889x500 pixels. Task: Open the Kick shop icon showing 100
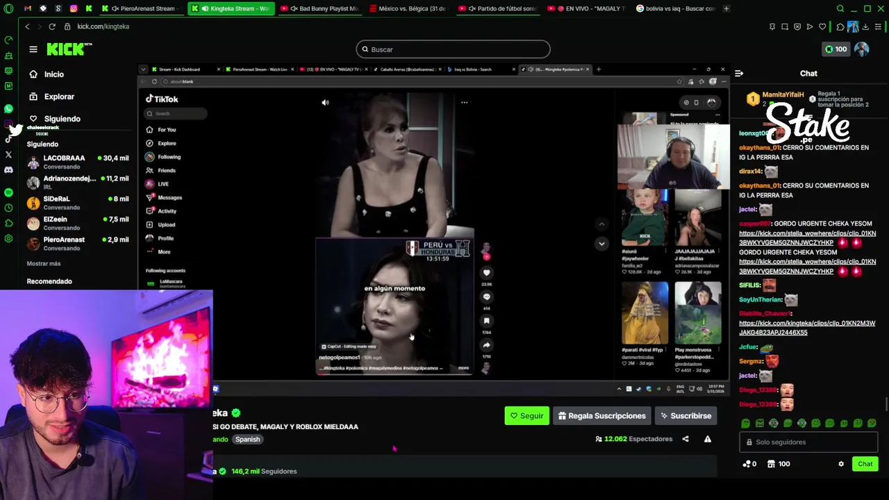click(779, 464)
